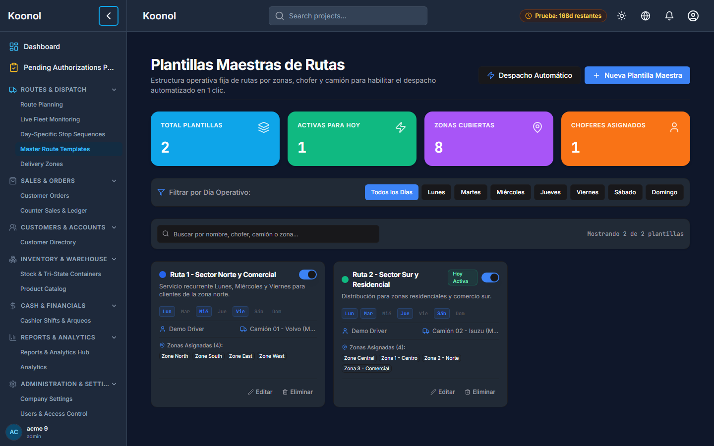Viewport: 714px width, 446px height.
Task: Click the funnel filter icon
Action: (x=161, y=192)
